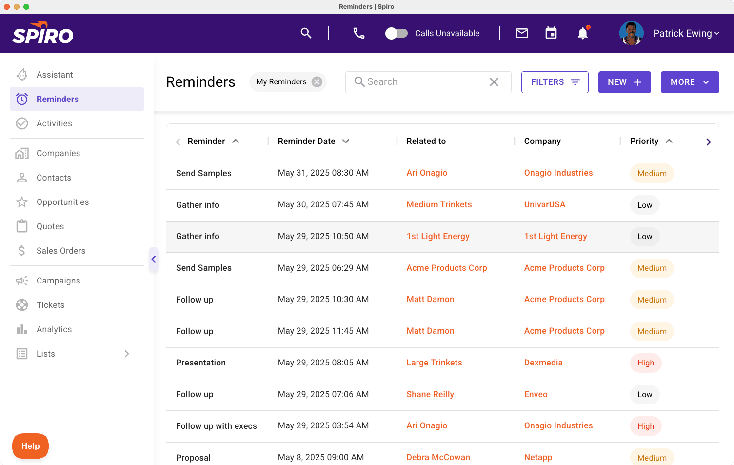Click the Company column header
The image size is (734, 465).
pyautogui.click(x=542, y=141)
